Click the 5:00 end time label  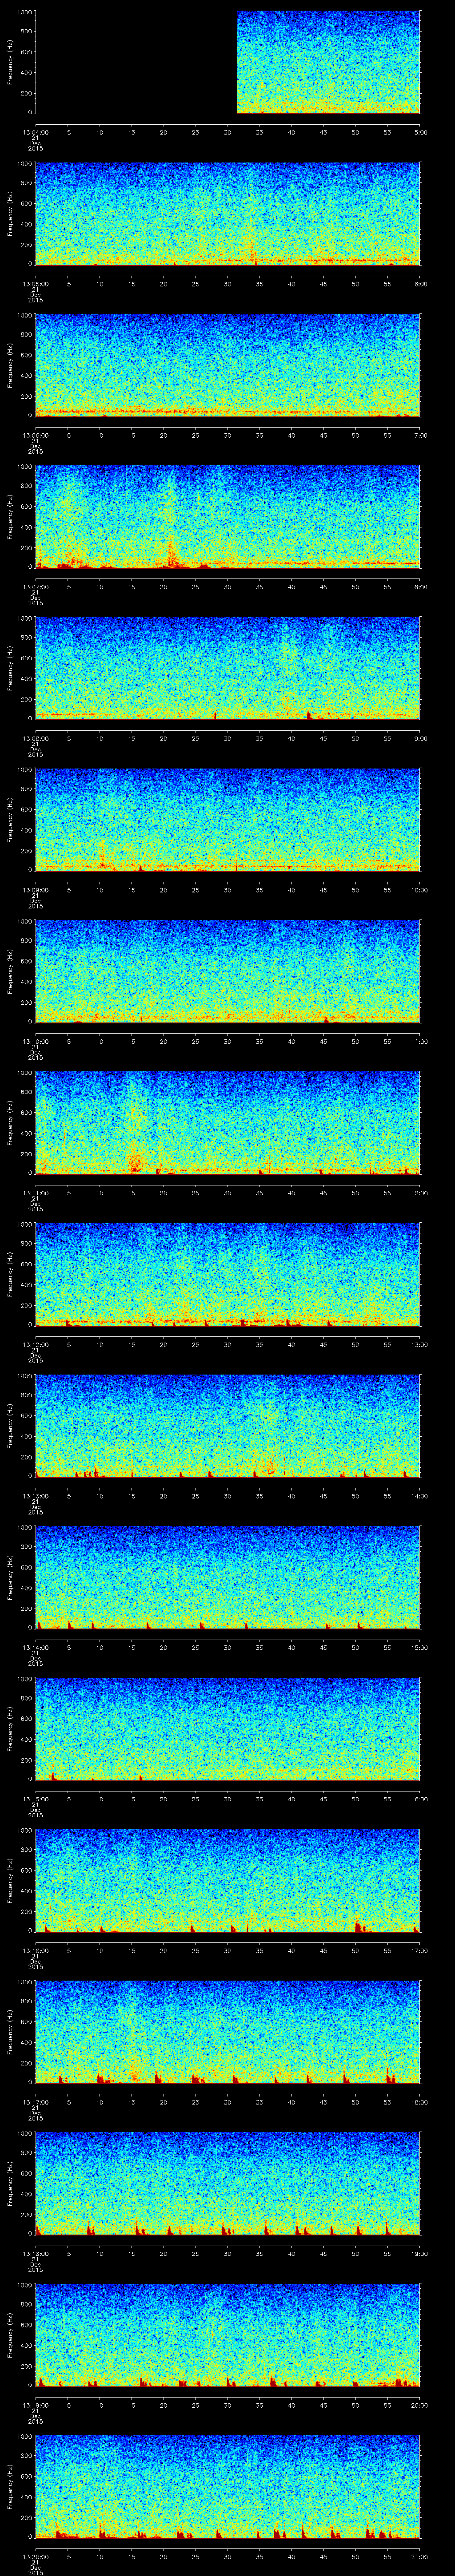[x=421, y=132]
